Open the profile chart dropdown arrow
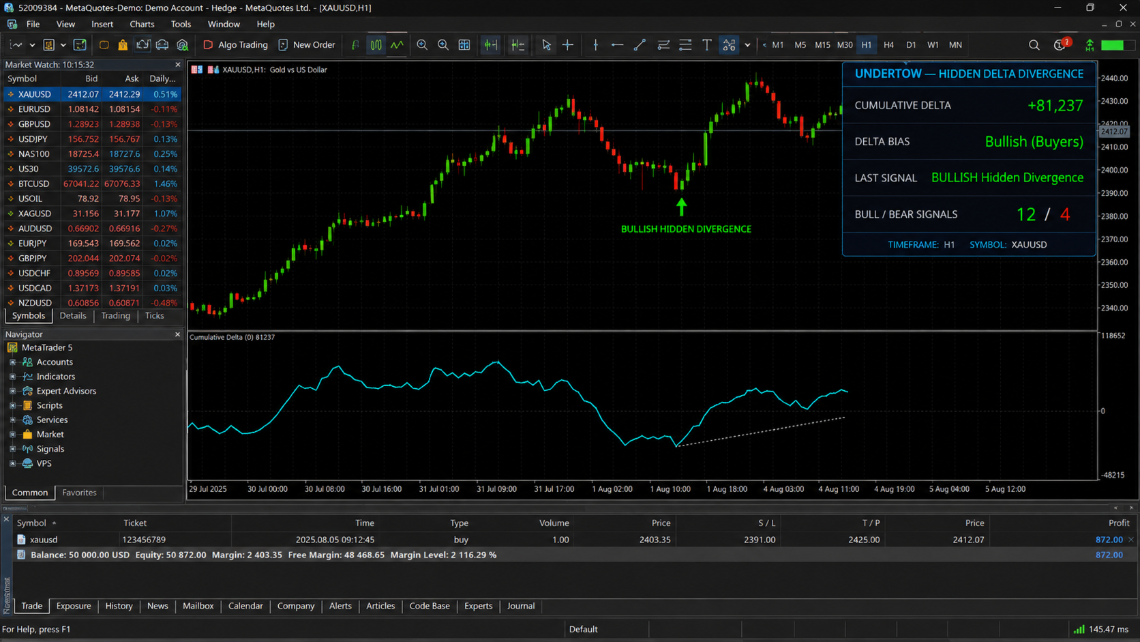The image size is (1140, 642). 63,45
